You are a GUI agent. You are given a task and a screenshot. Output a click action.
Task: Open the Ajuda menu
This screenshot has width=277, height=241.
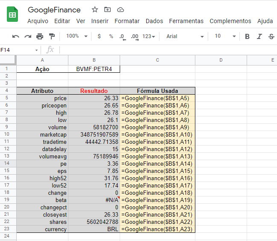tap(265, 21)
